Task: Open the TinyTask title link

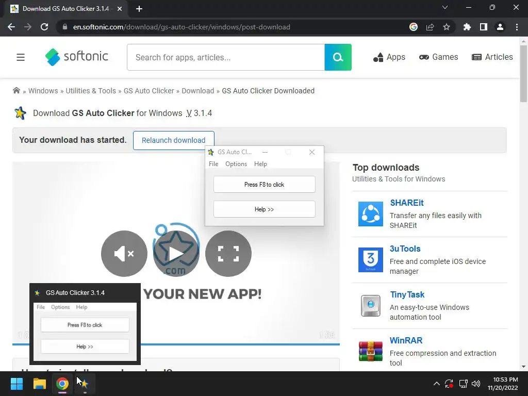Action: pos(407,294)
